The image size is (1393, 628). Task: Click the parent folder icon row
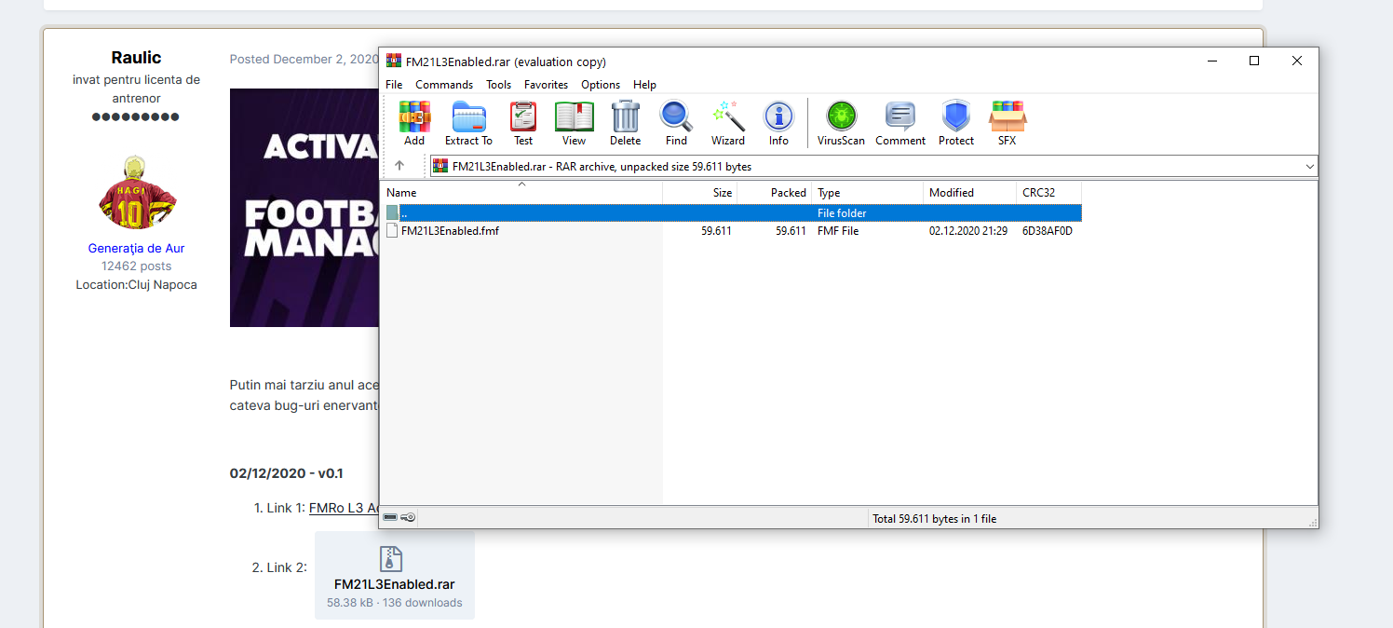coord(734,213)
